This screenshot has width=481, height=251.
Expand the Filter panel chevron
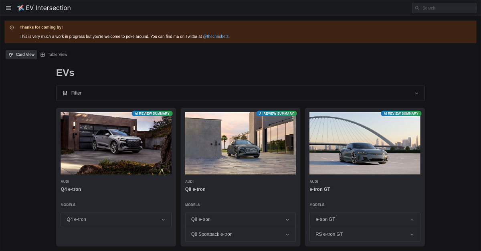416,93
